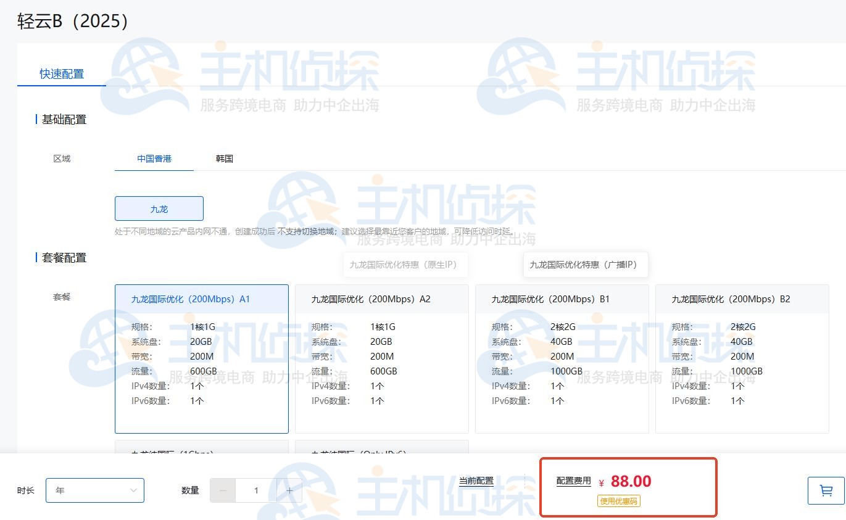Click the 快速配置 tab
Image resolution: width=846 pixels, height=520 pixels.
tap(60, 72)
